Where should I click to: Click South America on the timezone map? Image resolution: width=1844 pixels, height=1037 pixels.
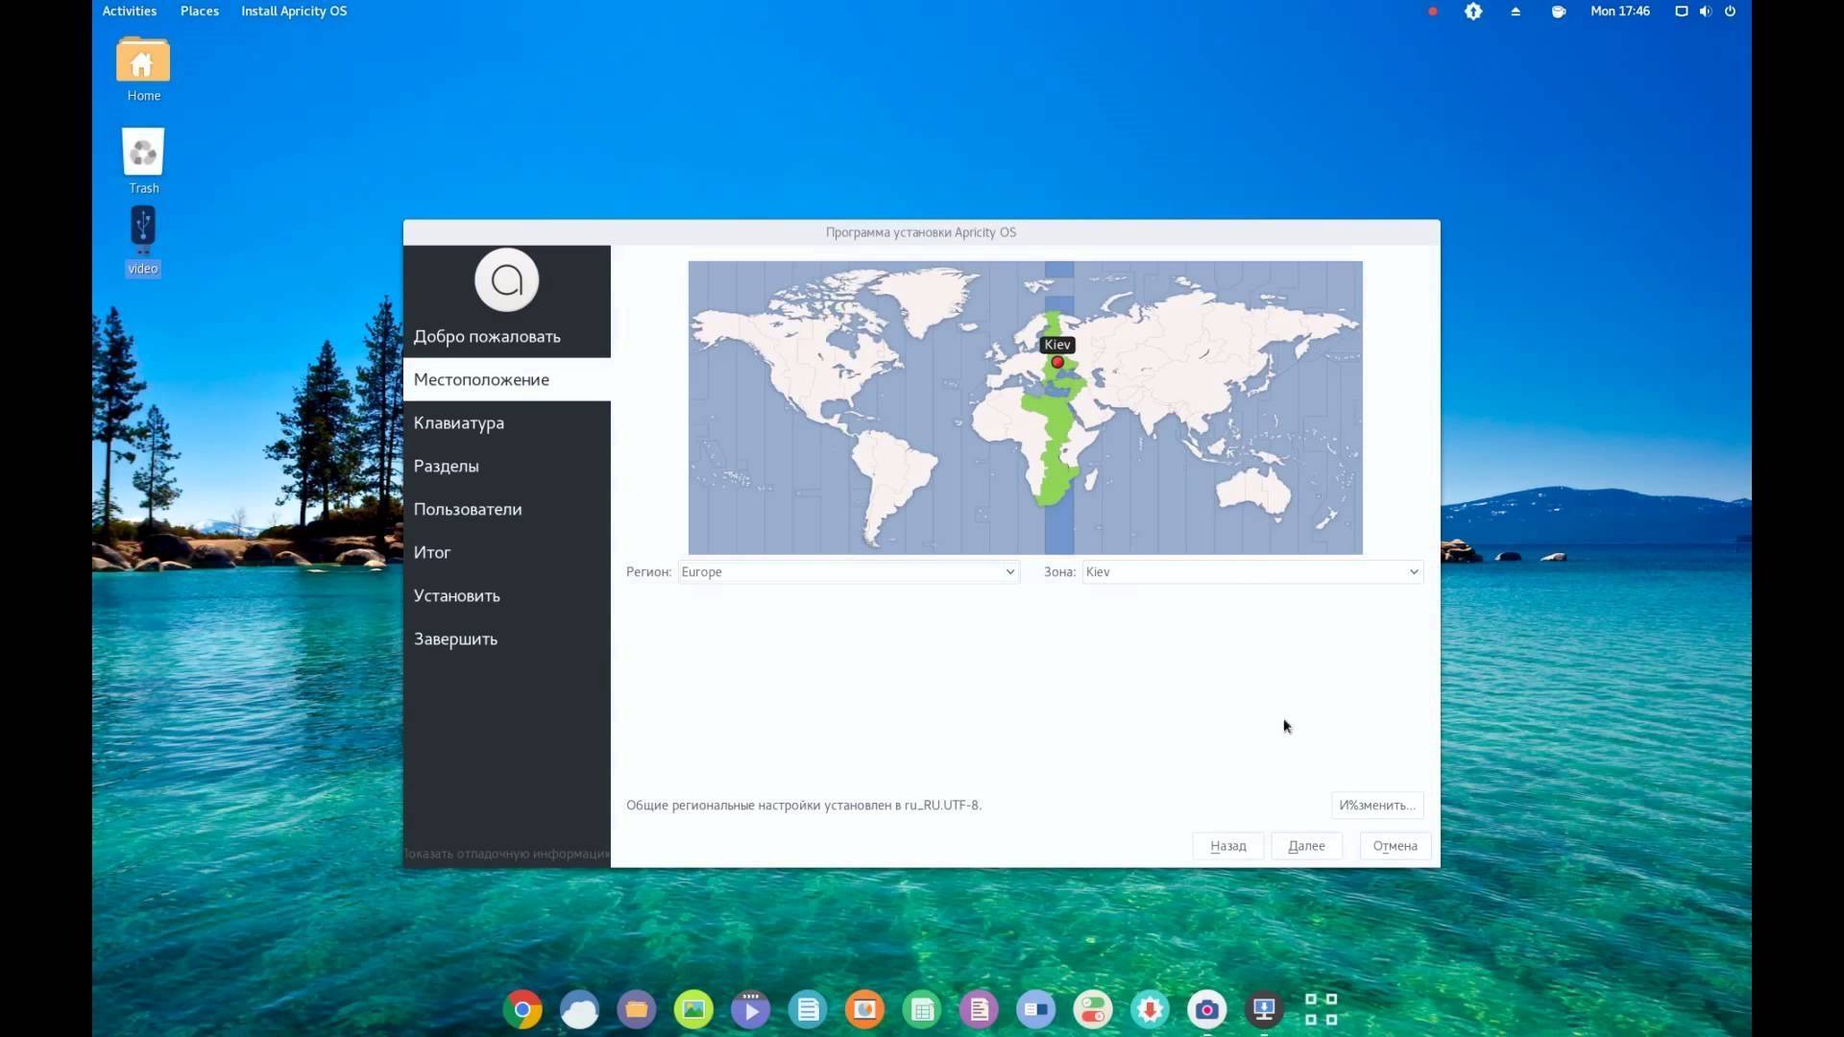coord(893,480)
